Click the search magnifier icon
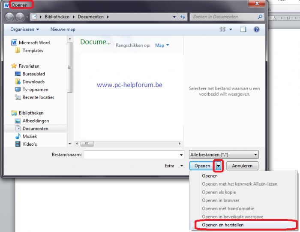 [260, 17]
